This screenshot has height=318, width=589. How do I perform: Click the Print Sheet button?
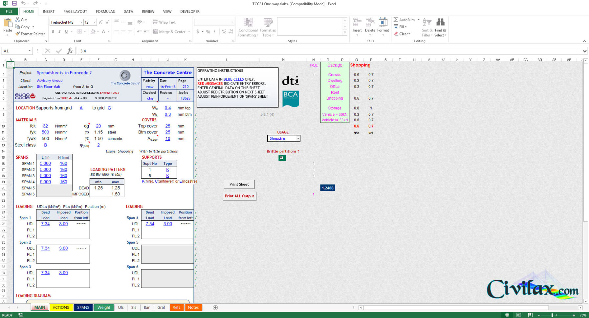point(239,184)
